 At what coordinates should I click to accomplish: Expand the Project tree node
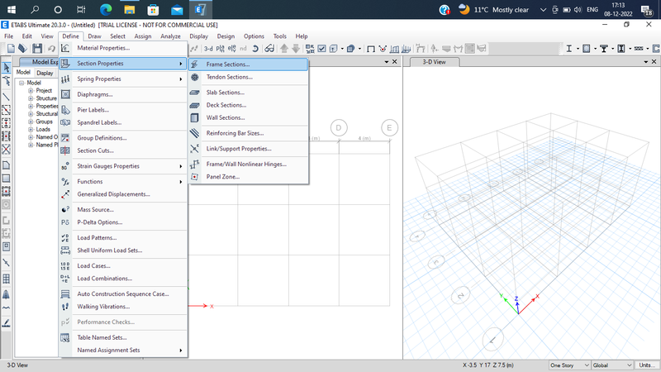pos(31,91)
